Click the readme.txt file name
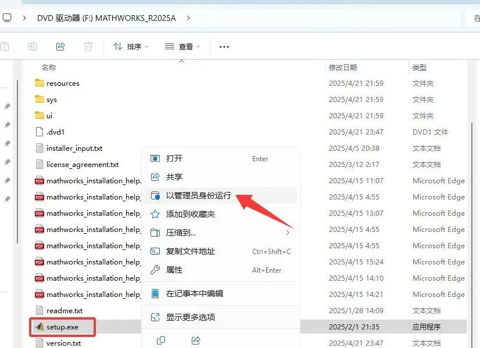The image size is (480, 348). click(x=65, y=311)
